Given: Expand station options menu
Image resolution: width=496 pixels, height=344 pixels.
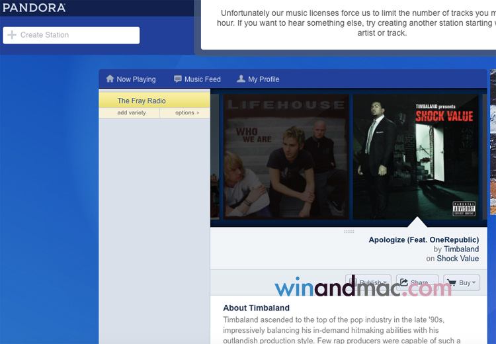Looking at the screenshot, I should (186, 113).
